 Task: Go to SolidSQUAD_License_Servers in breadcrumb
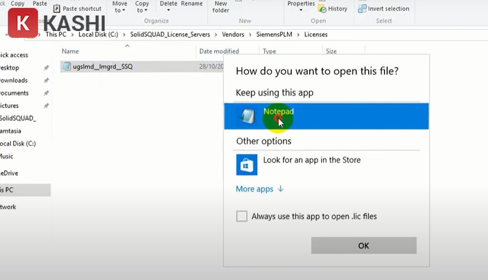click(x=170, y=35)
